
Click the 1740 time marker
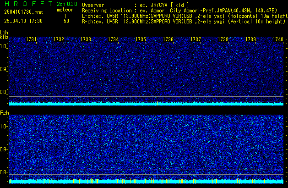(278, 39)
